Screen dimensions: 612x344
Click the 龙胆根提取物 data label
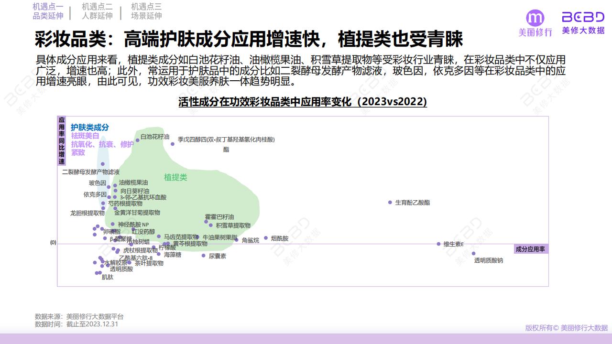click(87, 213)
